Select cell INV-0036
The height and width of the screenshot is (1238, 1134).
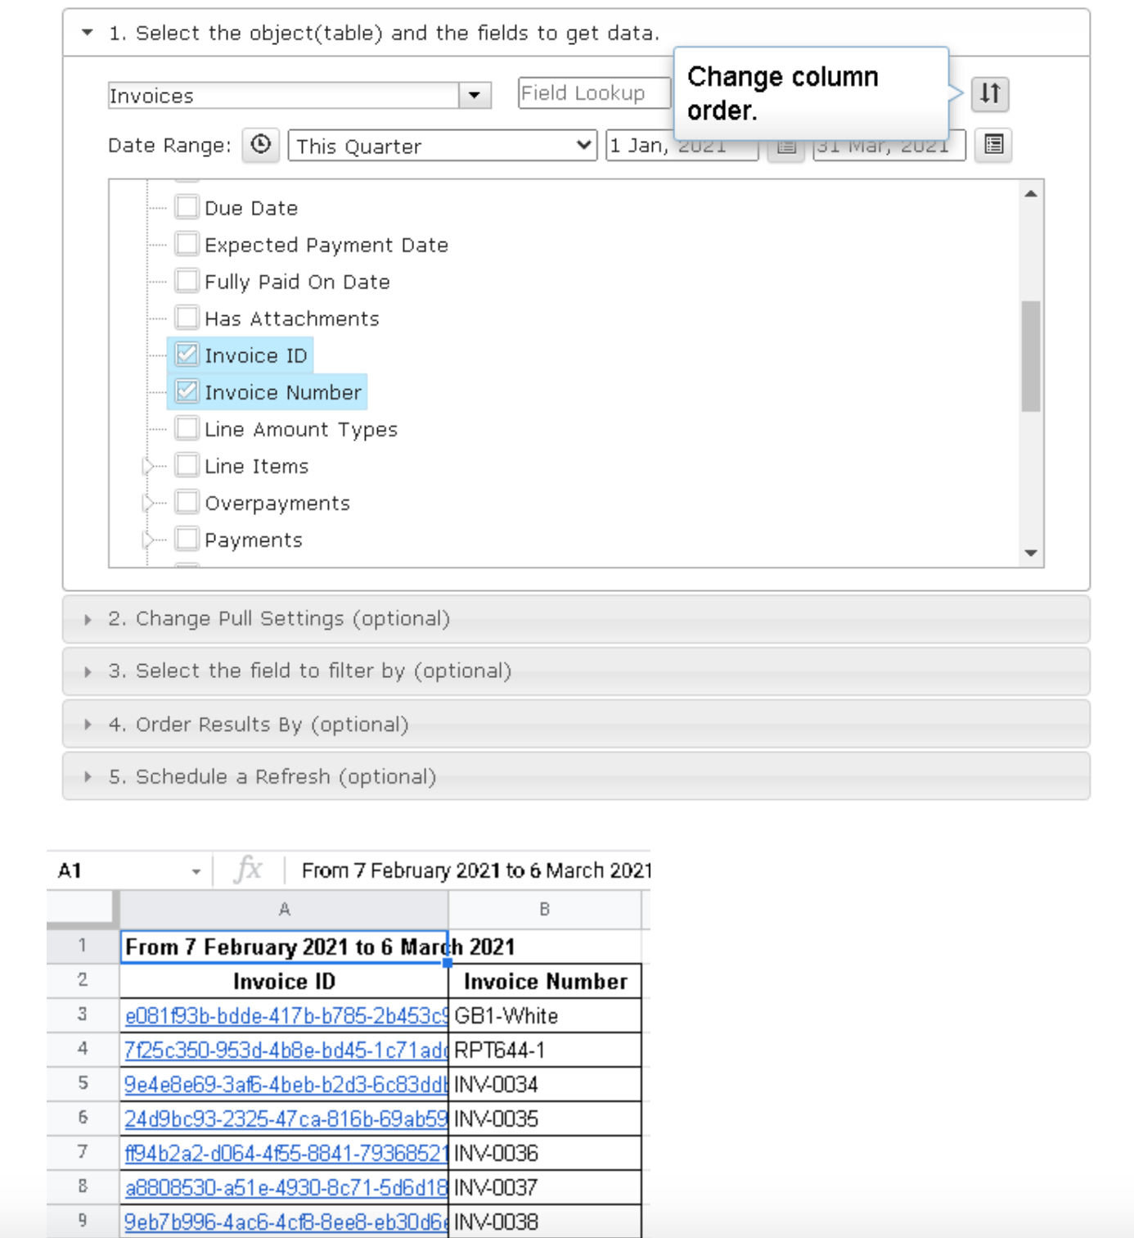(545, 1153)
